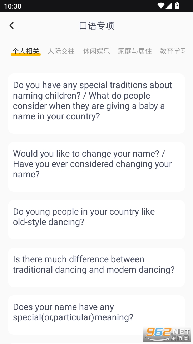Tap the 962.NET watermark logo
The image size is (193, 344).
[168, 334]
